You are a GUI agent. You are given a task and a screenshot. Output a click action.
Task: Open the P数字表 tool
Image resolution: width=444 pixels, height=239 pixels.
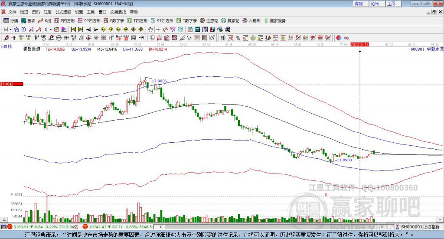[x=114, y=21]
